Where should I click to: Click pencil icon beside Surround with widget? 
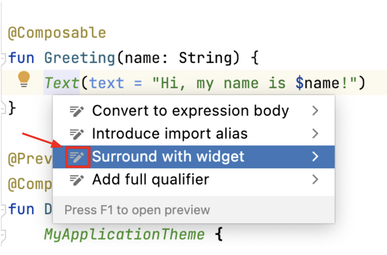pos(77,157)
